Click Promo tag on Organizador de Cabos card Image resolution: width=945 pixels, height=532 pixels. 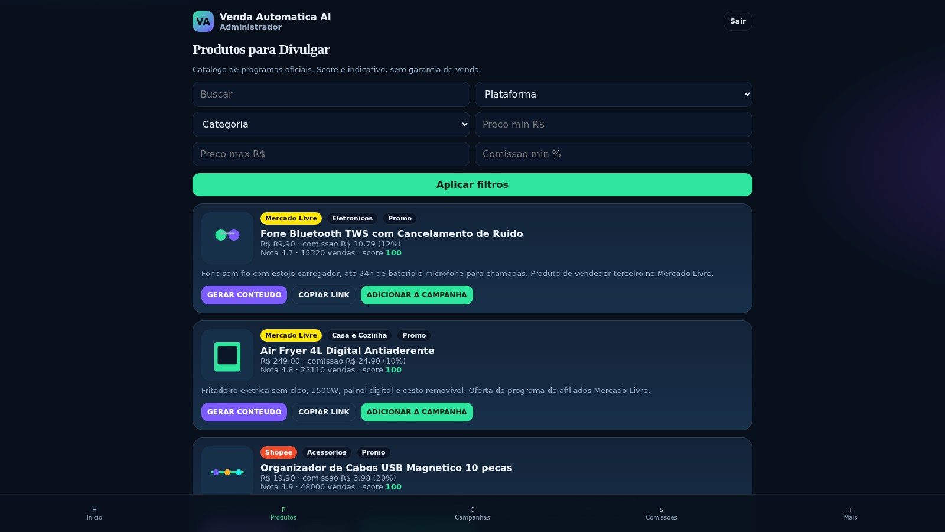tap(373, 452)
